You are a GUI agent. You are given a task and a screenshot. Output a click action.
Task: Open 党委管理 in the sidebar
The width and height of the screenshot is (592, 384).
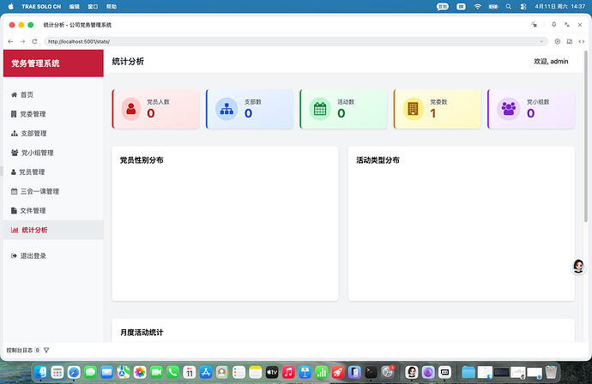coord(53,114)
